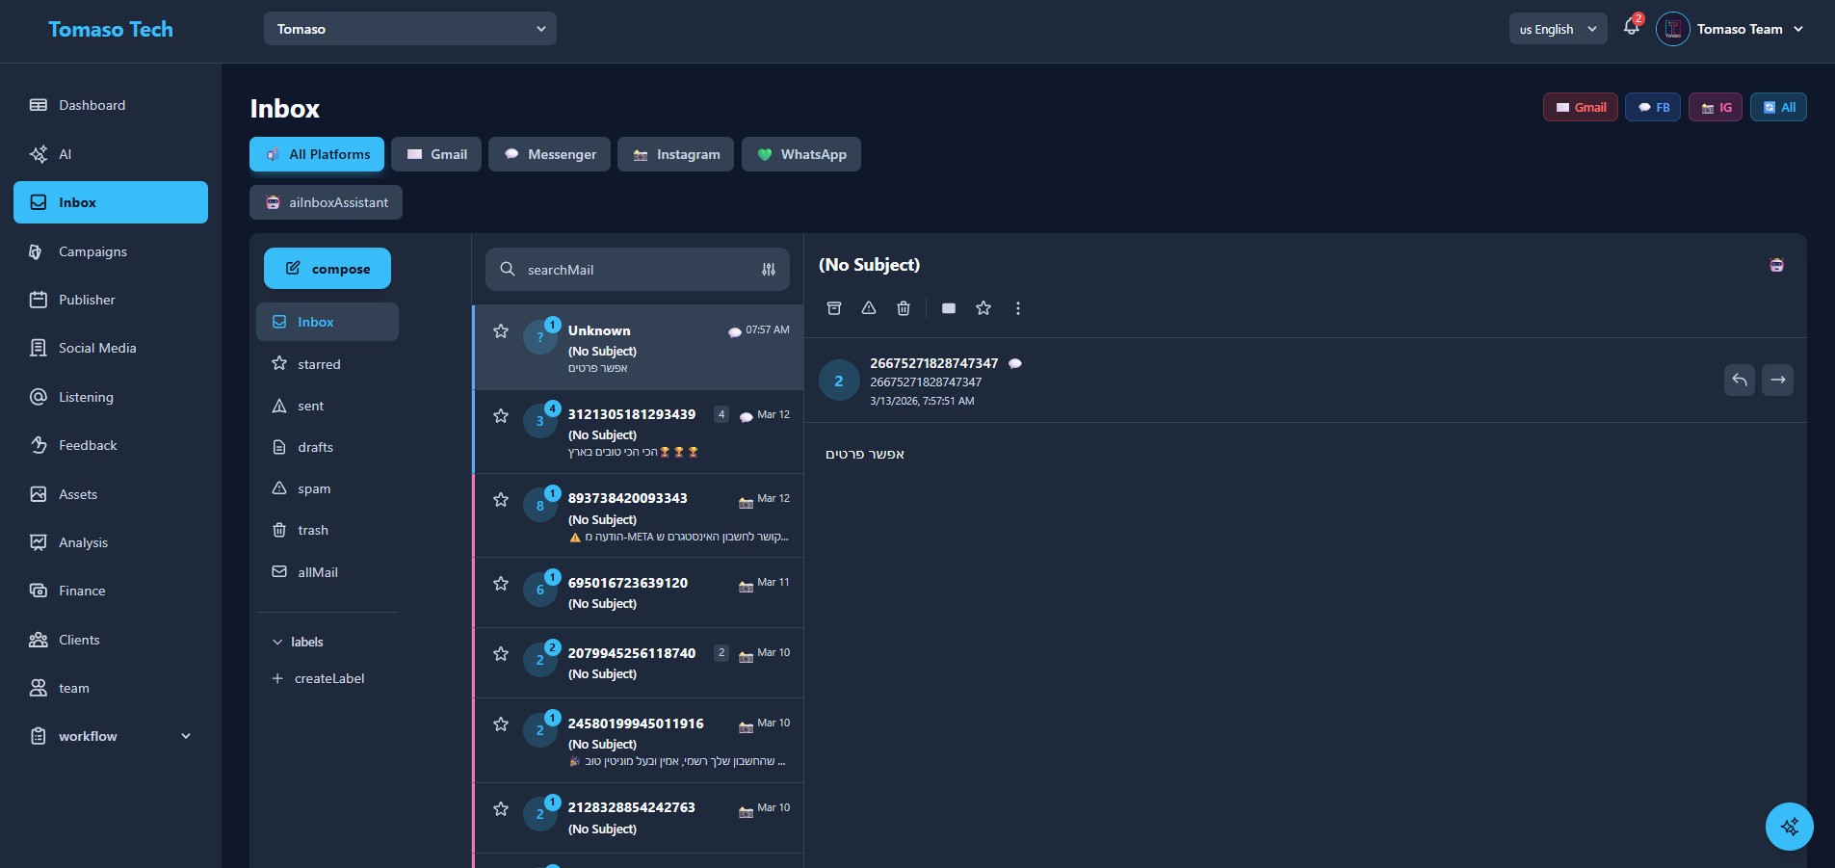Click the forward arrow icon
The height and width of the screenshot is (868, 1835).
point(1777,381)
